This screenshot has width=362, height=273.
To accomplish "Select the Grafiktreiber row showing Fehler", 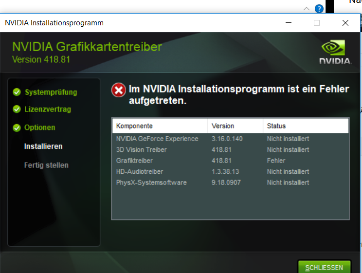I will click(x=134, y=161).
